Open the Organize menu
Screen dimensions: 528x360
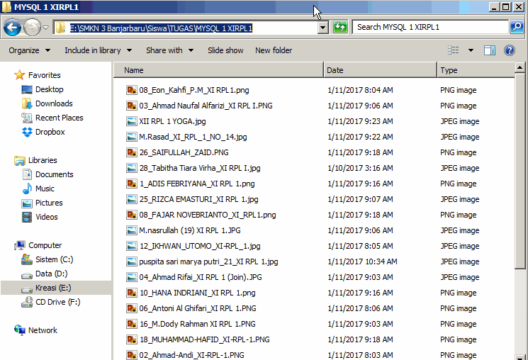(x=29, y=50)
